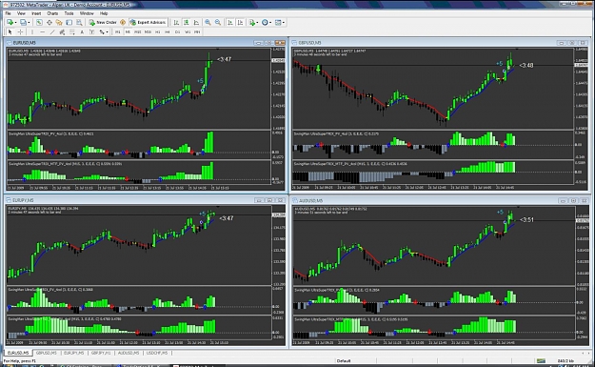Open the View menu
Image resolution: width=595 pixels, height=367 pixels.
(x=21, y=13)
